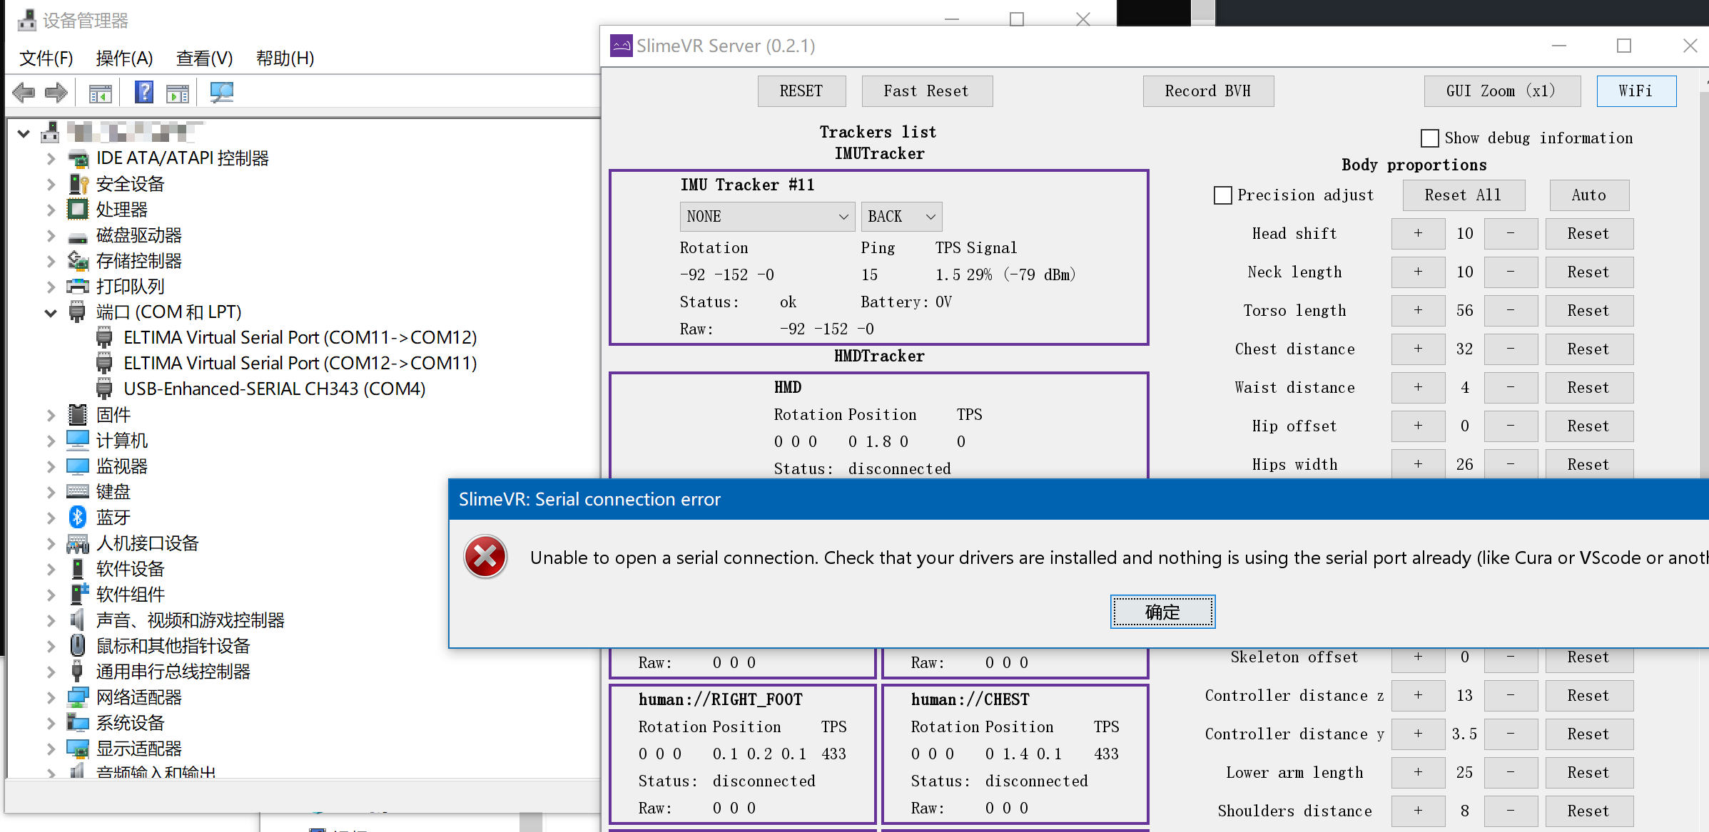Image resolution: width=1709 pixels, height=832 pixels.
Task: Click the Back arrow in Device Manager toolbar
Action: point(24,92)
